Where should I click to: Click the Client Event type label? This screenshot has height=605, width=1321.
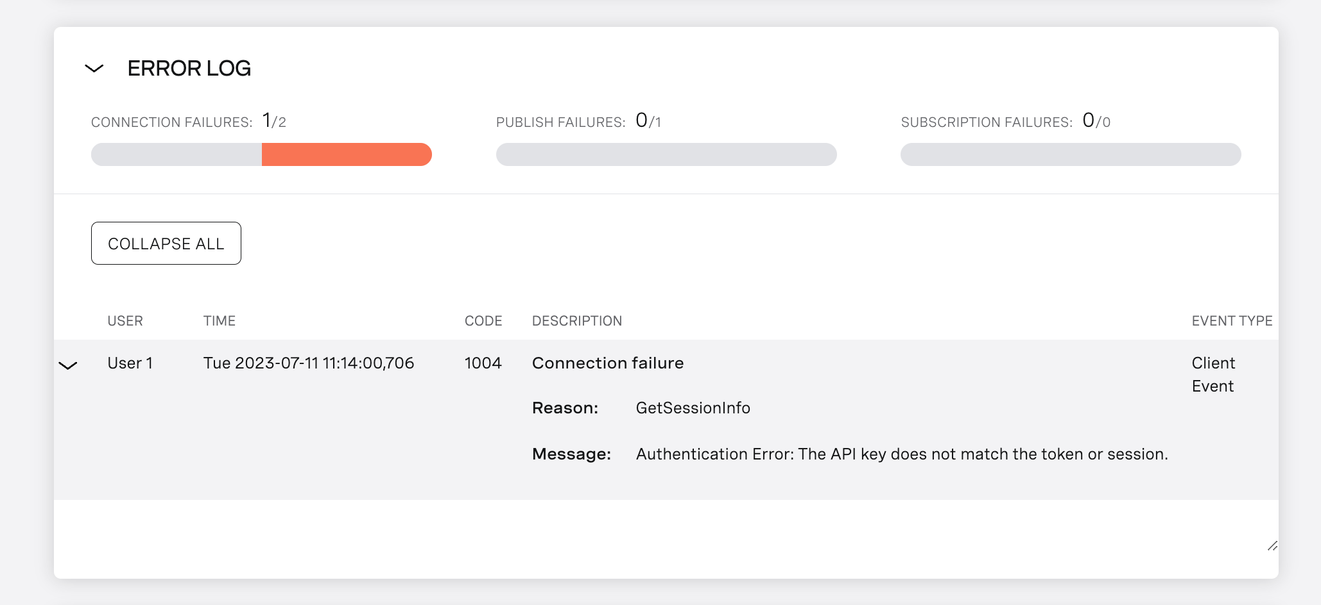pos(1213,374)
